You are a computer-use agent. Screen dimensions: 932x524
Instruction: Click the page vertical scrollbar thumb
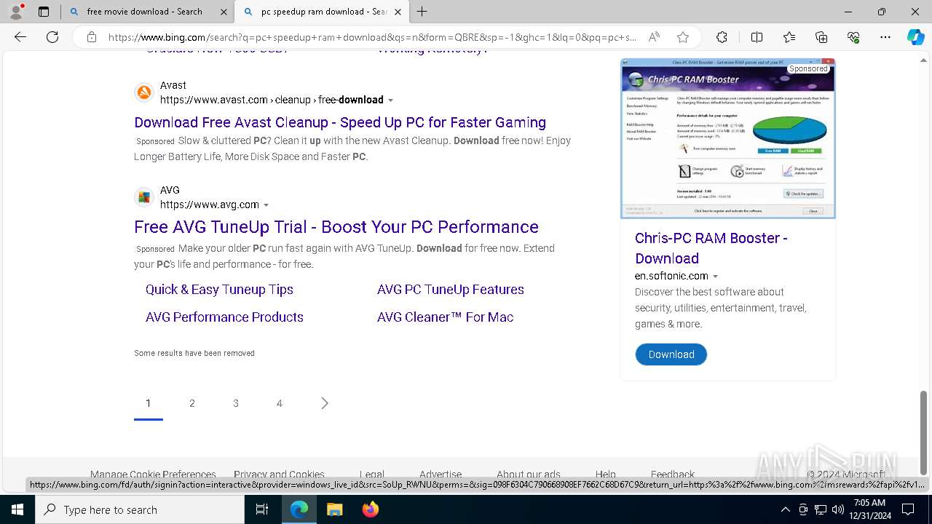click(924, 432)
